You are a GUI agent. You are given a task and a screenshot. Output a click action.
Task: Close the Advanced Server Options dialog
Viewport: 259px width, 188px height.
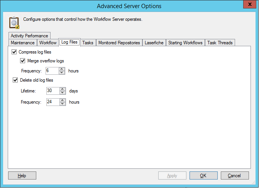[x=250, y=4]
